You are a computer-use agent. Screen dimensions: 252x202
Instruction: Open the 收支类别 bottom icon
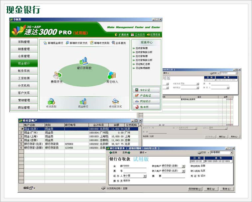(51, 101)
